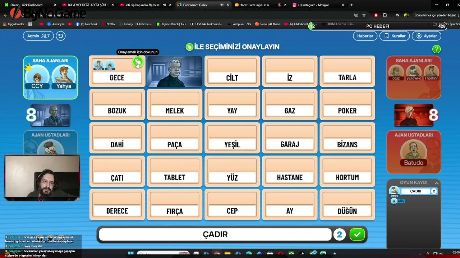Open the apps grid icon in the bookmarks bar
460x258 pixels.
pos(30,24)
